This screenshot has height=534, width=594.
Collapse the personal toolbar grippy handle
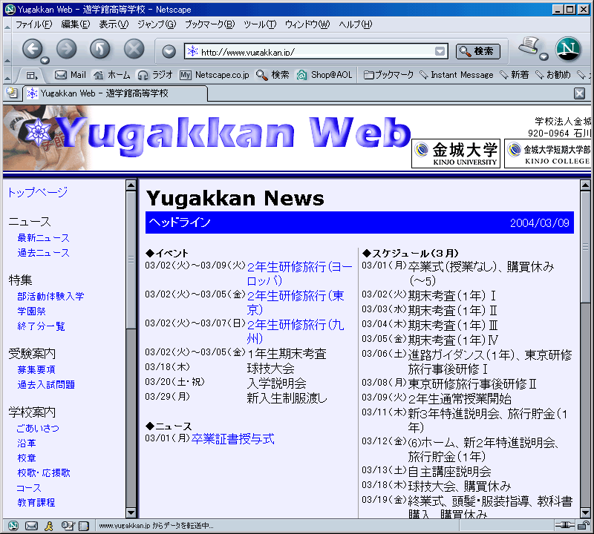[7, 75]
